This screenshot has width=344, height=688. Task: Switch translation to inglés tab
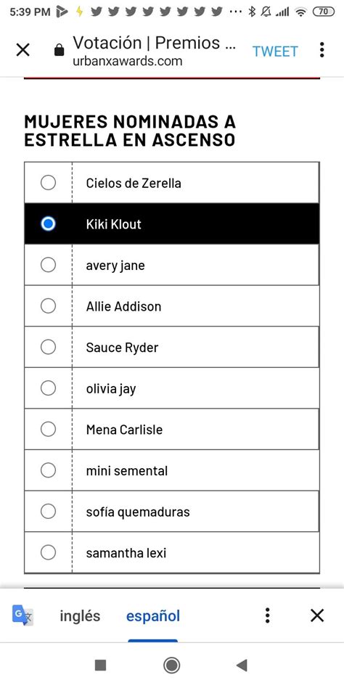80,616
